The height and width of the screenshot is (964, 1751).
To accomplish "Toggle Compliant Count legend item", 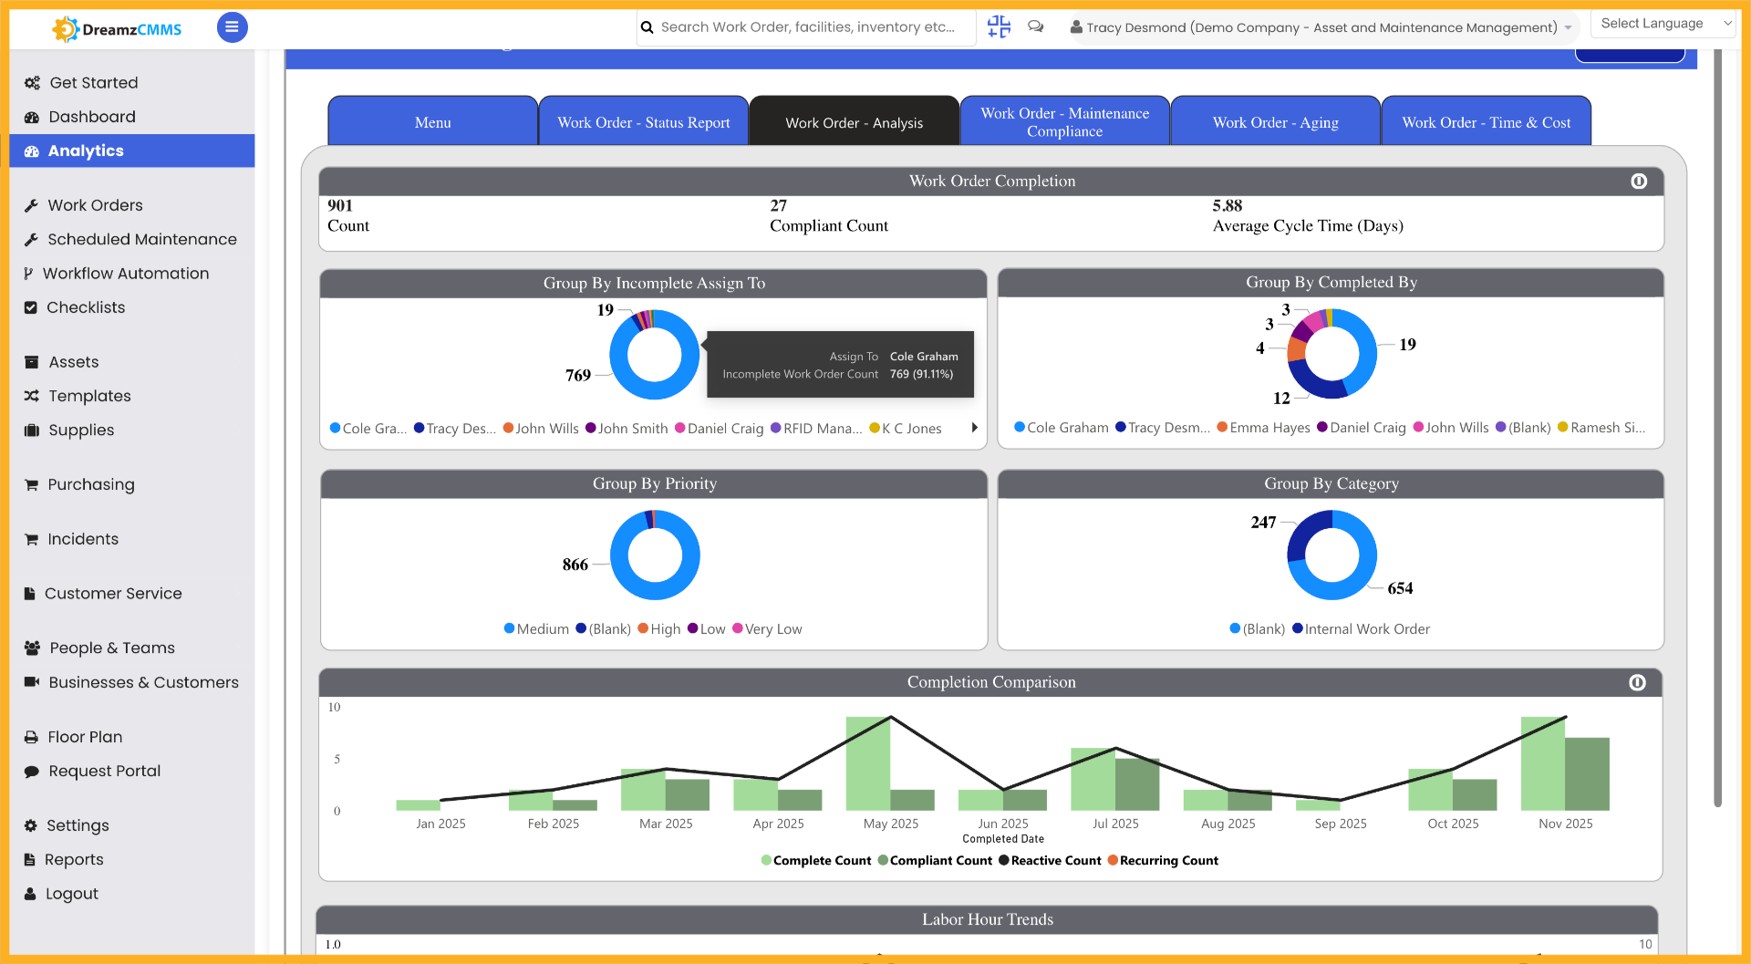I will point(935,861).
